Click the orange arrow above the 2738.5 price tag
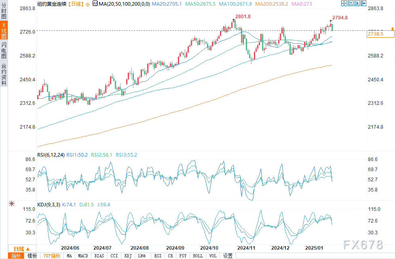Viewport: 395px width, 259px height. pos(392,29)
